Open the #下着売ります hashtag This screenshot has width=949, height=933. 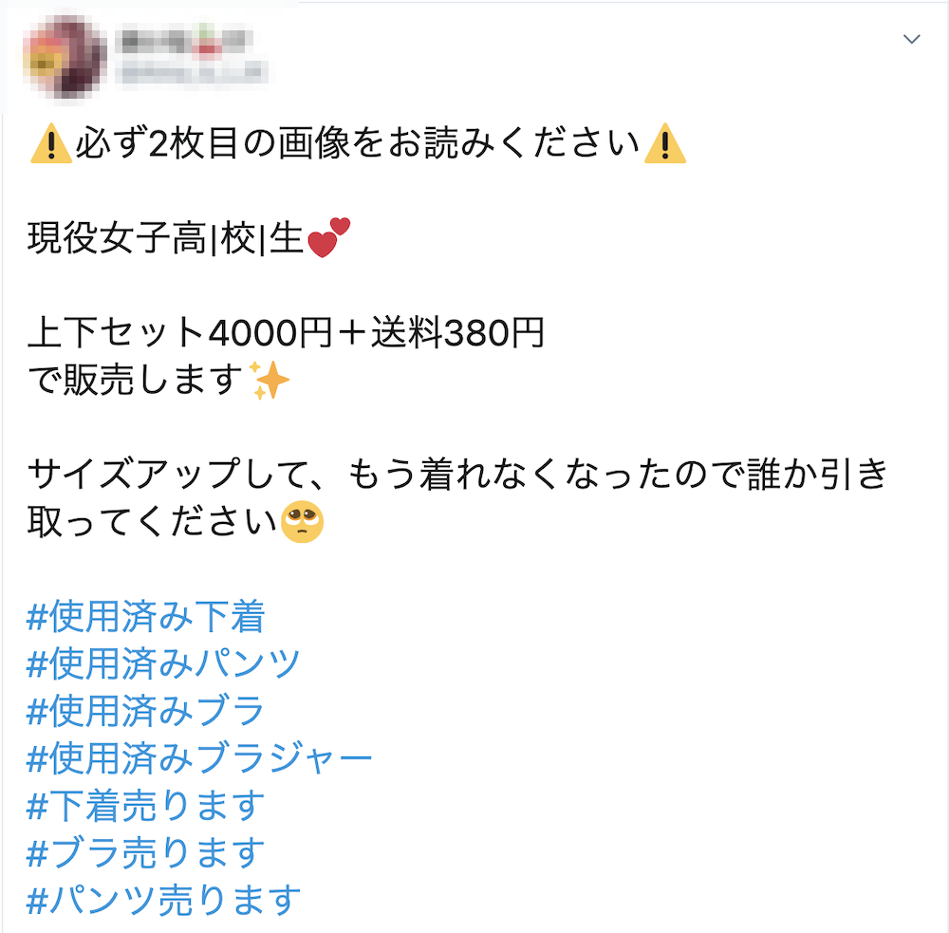(146, 805)
